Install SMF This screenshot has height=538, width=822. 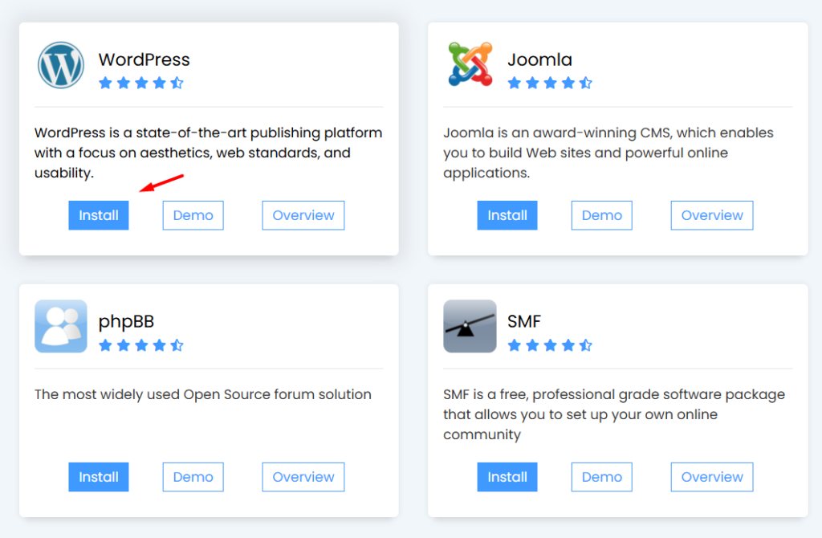pyautogui.click(x=507, y=477)
